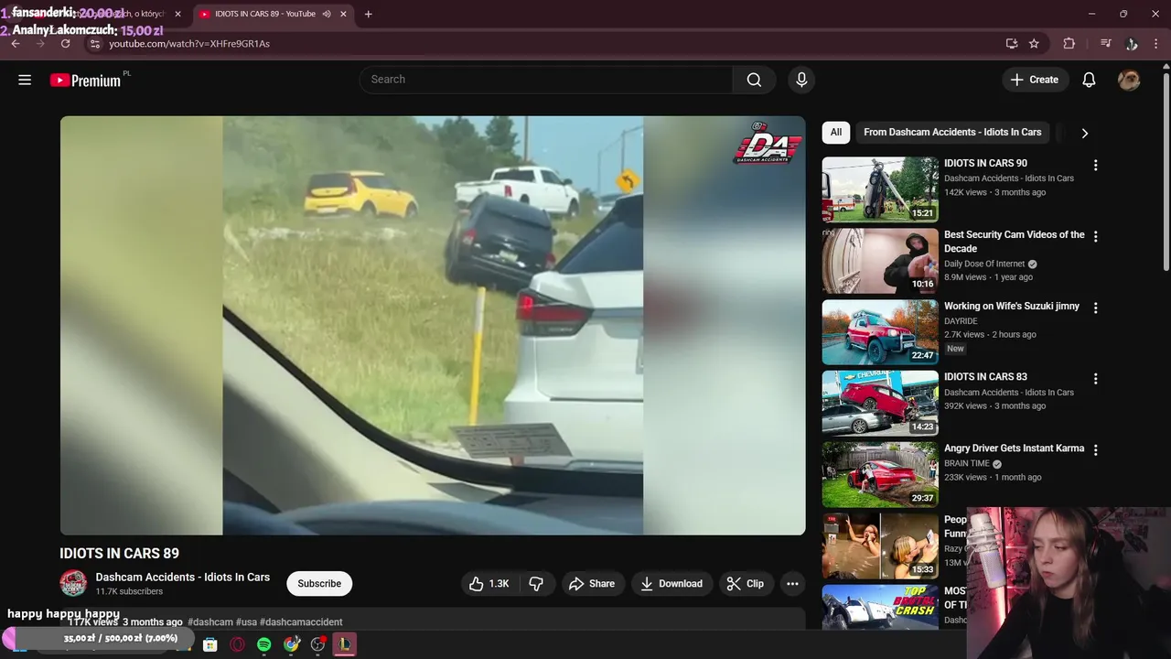Click the #dashcamaccident hashtag
Screen dimensions: 1171x659
[301, 621]
